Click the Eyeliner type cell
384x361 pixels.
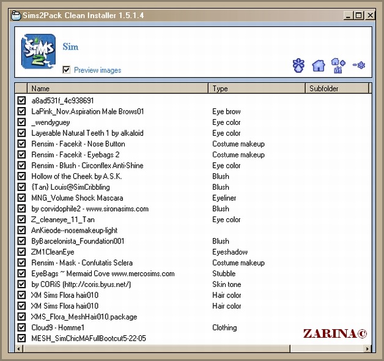(224, 198)
